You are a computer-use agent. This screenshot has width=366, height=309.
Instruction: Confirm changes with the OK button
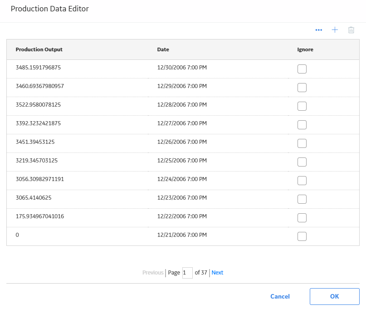tap(335, 296)
